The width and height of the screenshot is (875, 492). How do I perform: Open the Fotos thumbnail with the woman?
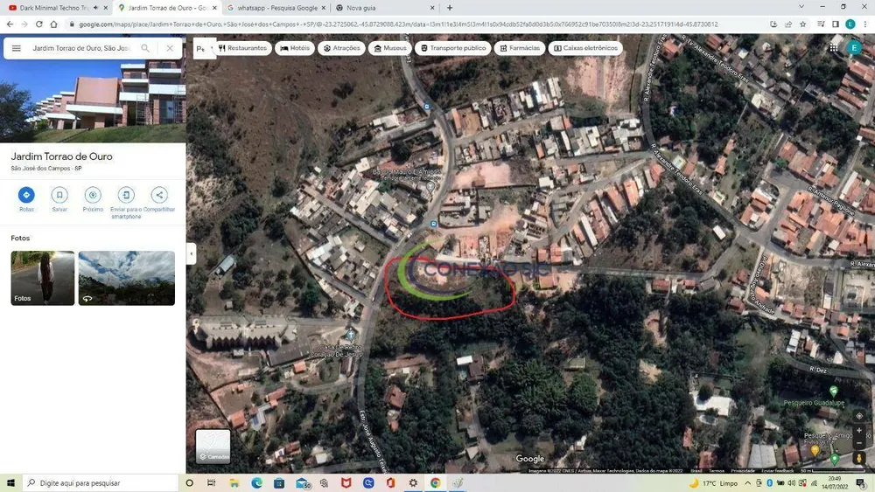tap(42, 278)
